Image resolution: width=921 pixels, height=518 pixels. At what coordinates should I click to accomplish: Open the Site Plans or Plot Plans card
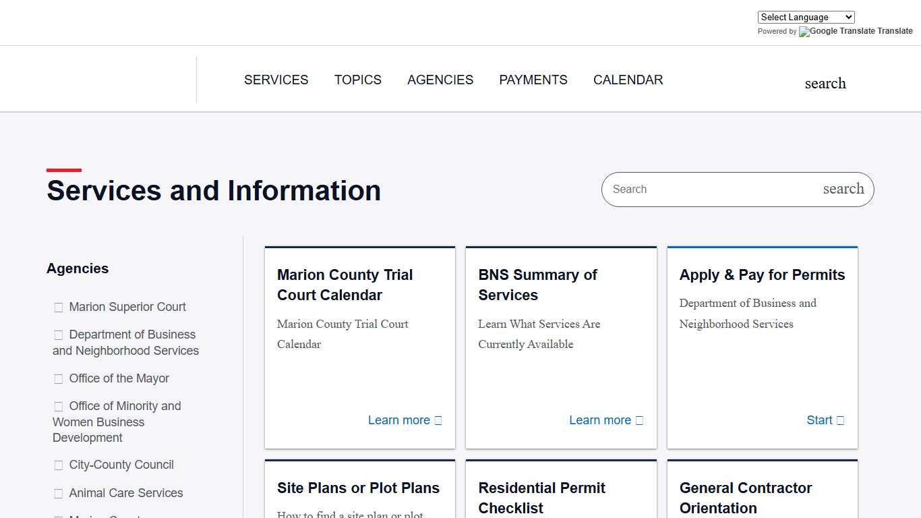coord(358,488)
